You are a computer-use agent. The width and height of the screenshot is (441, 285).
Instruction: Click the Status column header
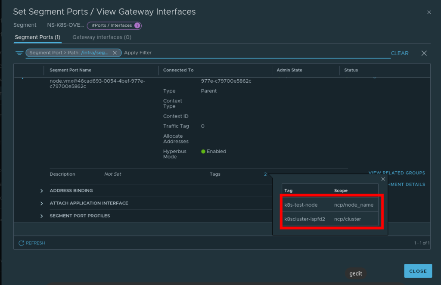point(351,70)
